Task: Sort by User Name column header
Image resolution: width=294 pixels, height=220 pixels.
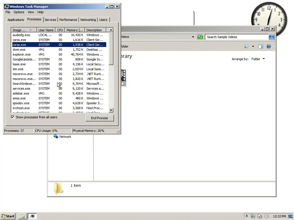Action: (x=46, y=30)
